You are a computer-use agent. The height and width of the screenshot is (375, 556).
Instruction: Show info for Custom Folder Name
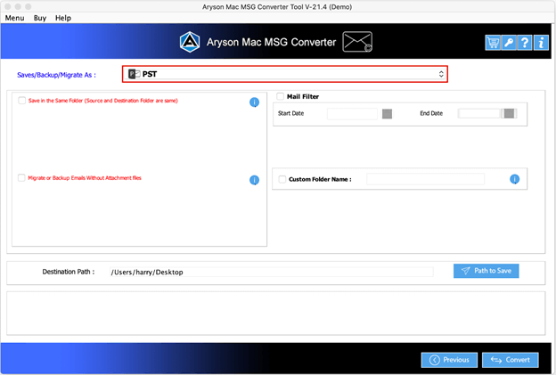[x=514, y=179]
